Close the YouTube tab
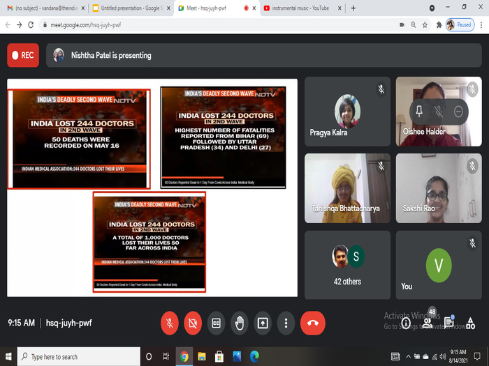The height and width of the screenshot is (366, 489). point(340,8)
